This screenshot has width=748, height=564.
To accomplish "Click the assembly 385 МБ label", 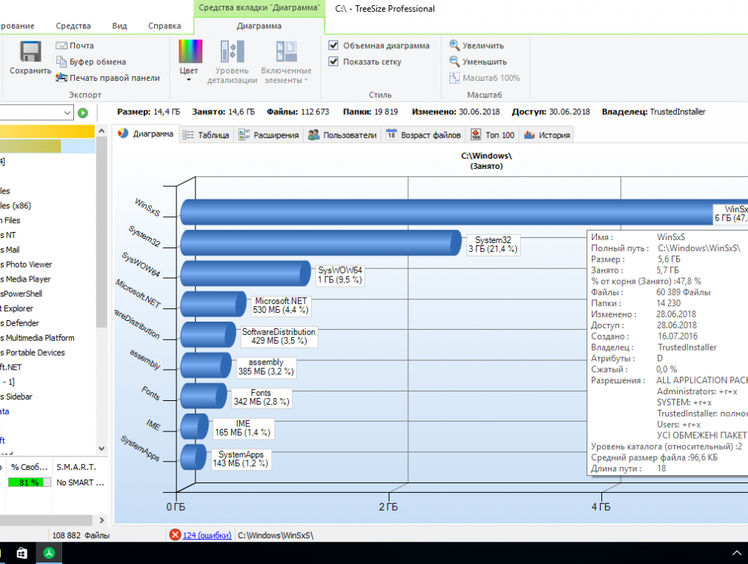I will (x=266, y=367).
